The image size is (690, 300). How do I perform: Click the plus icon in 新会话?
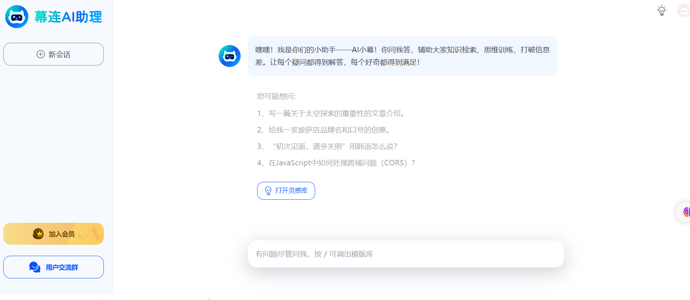point(41,54)
